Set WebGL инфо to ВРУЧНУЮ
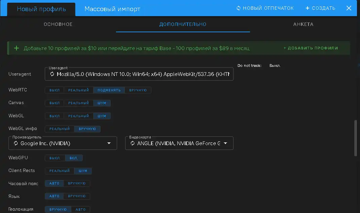The image size is (360, 213). click(87, 129)
